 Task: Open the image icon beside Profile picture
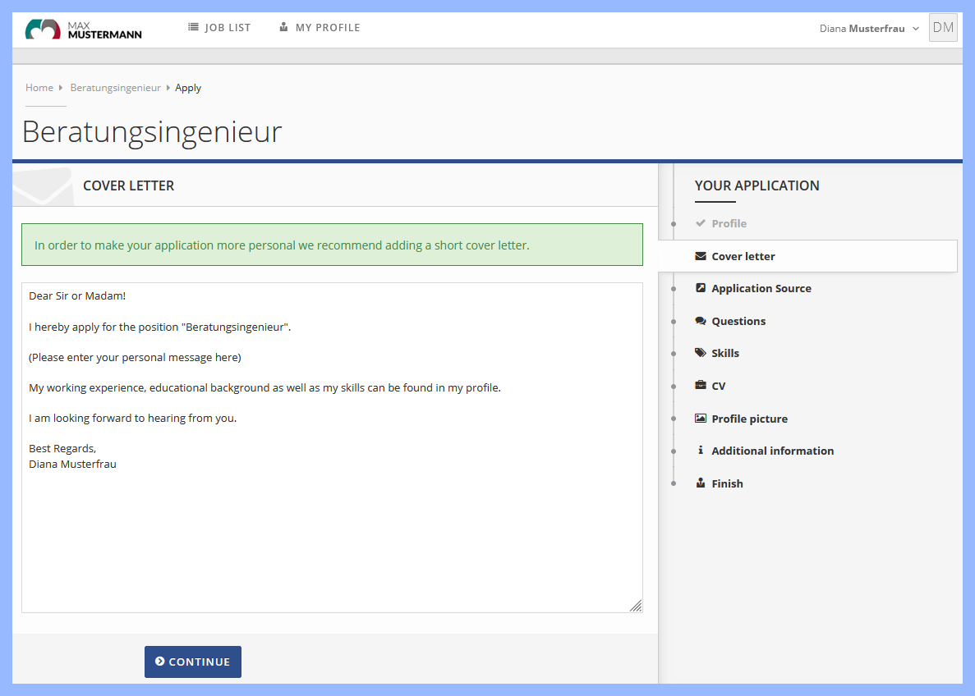click(700, 419)
